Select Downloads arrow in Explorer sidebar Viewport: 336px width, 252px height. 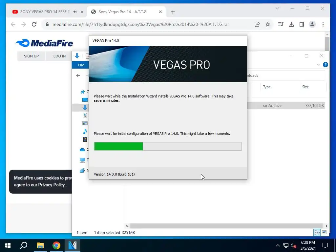coord(85,108)
